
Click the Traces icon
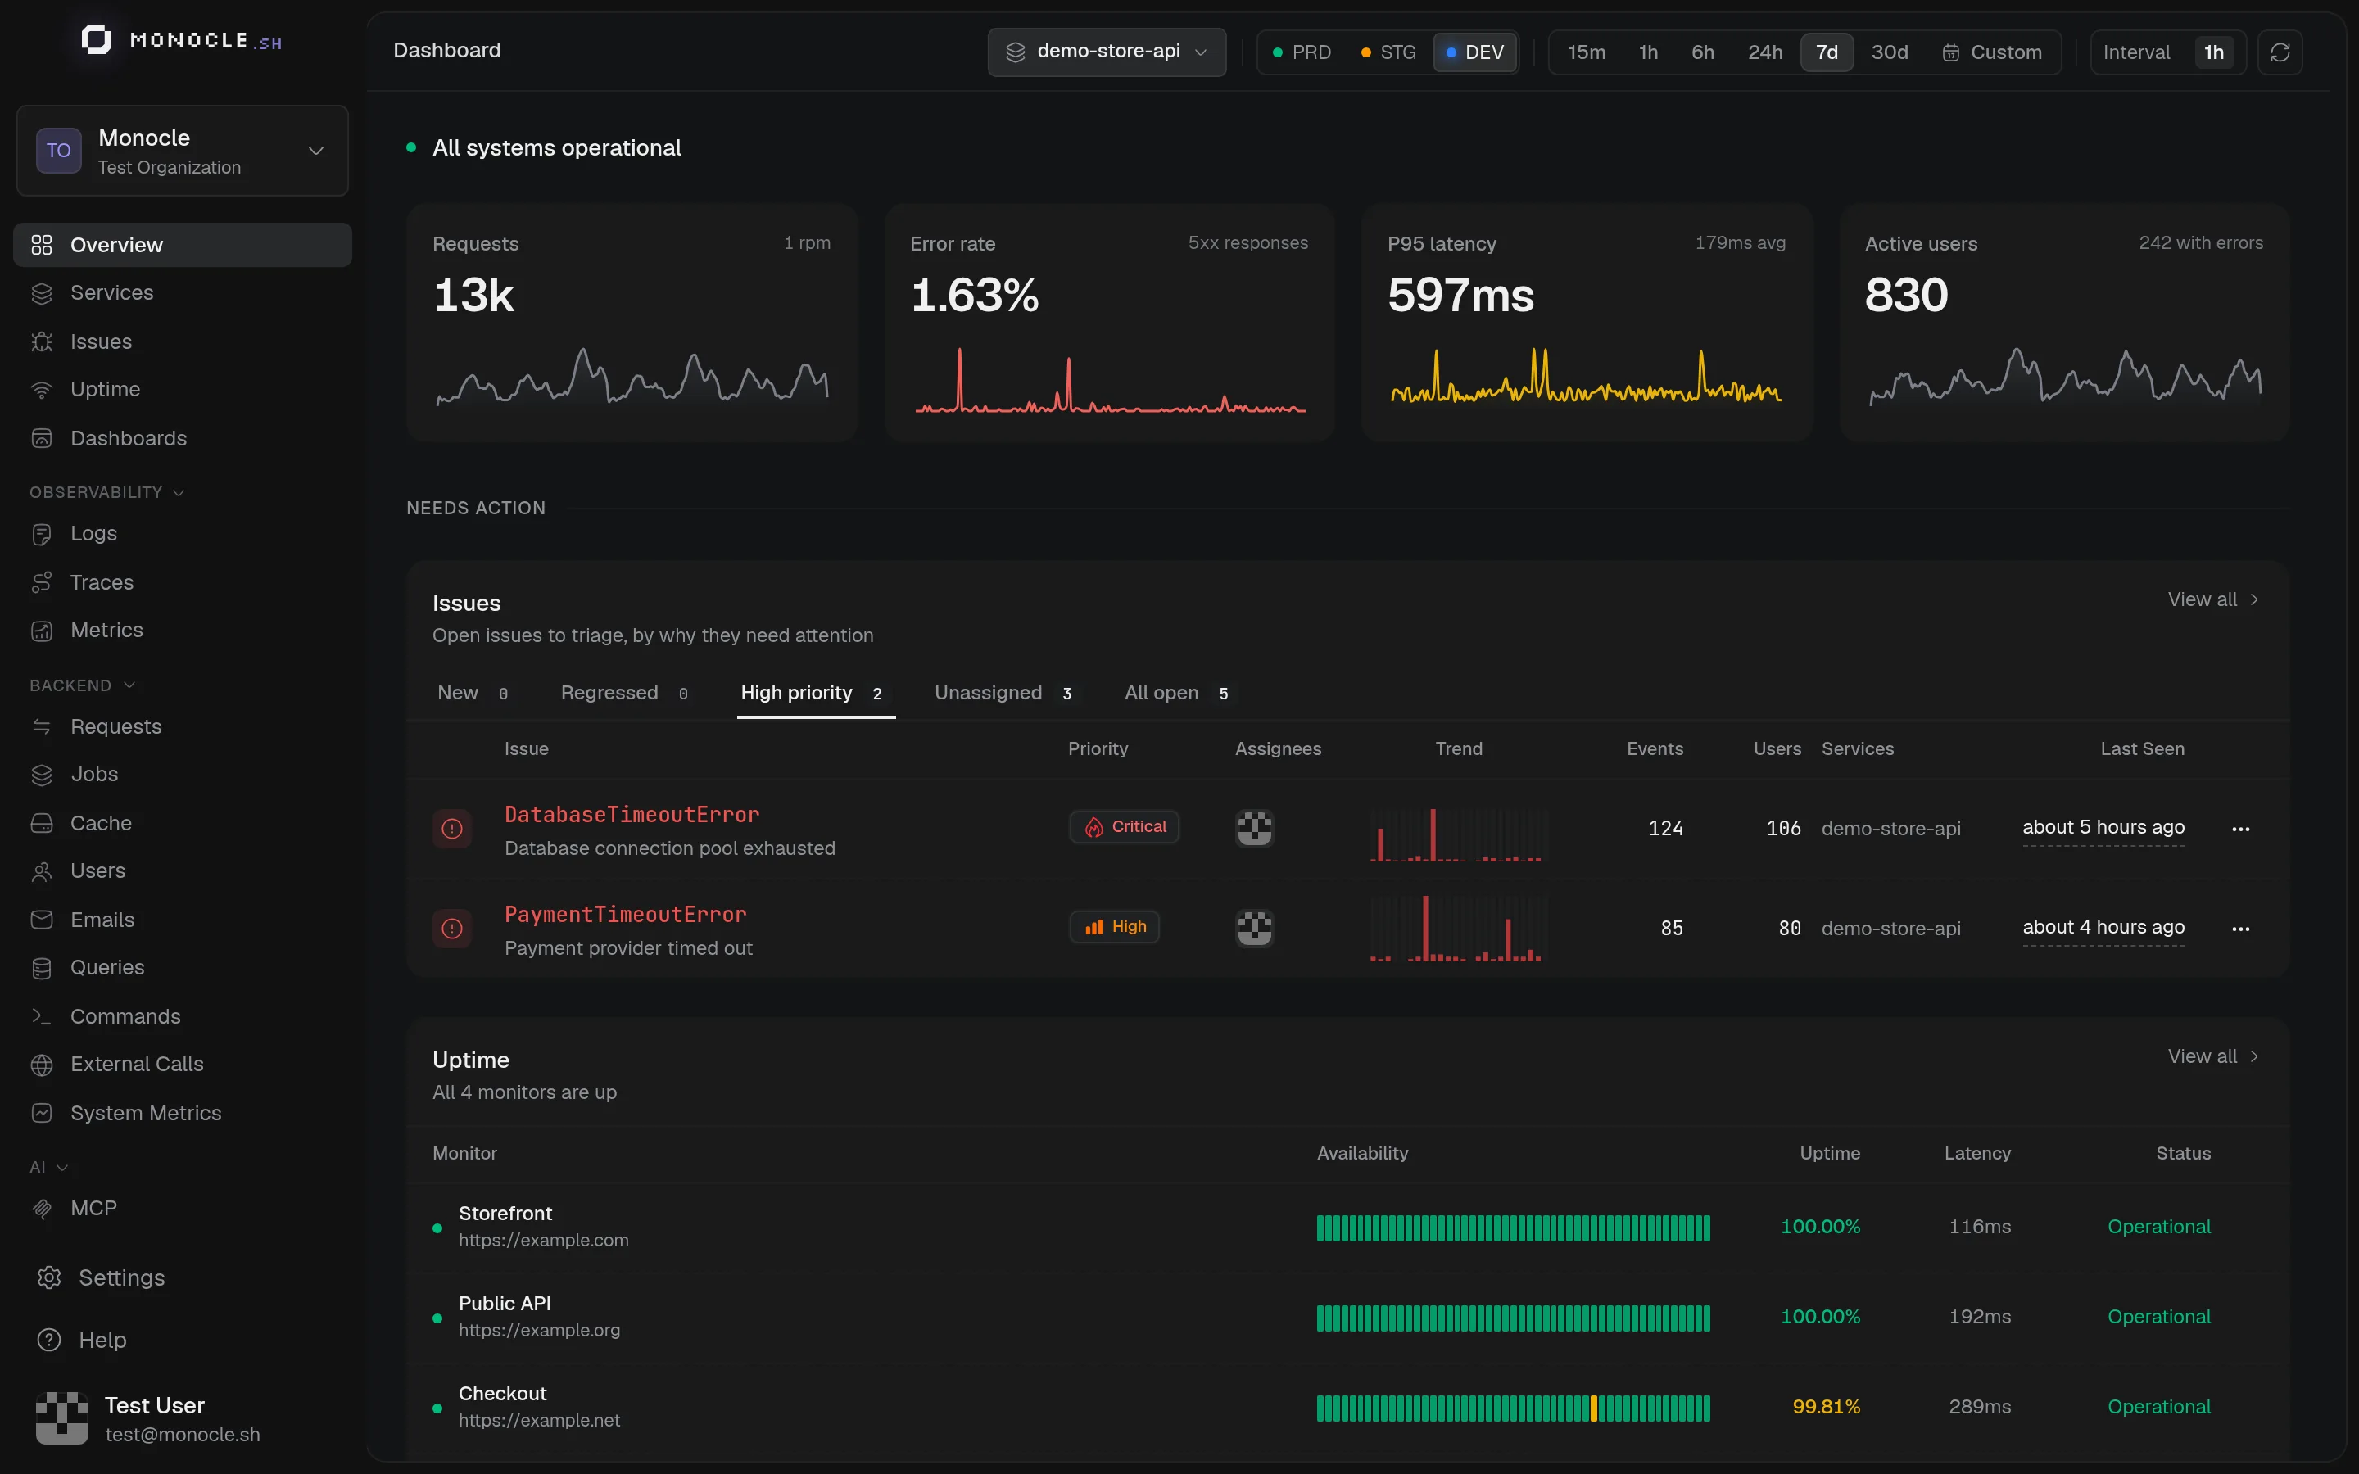click(41, 583)
